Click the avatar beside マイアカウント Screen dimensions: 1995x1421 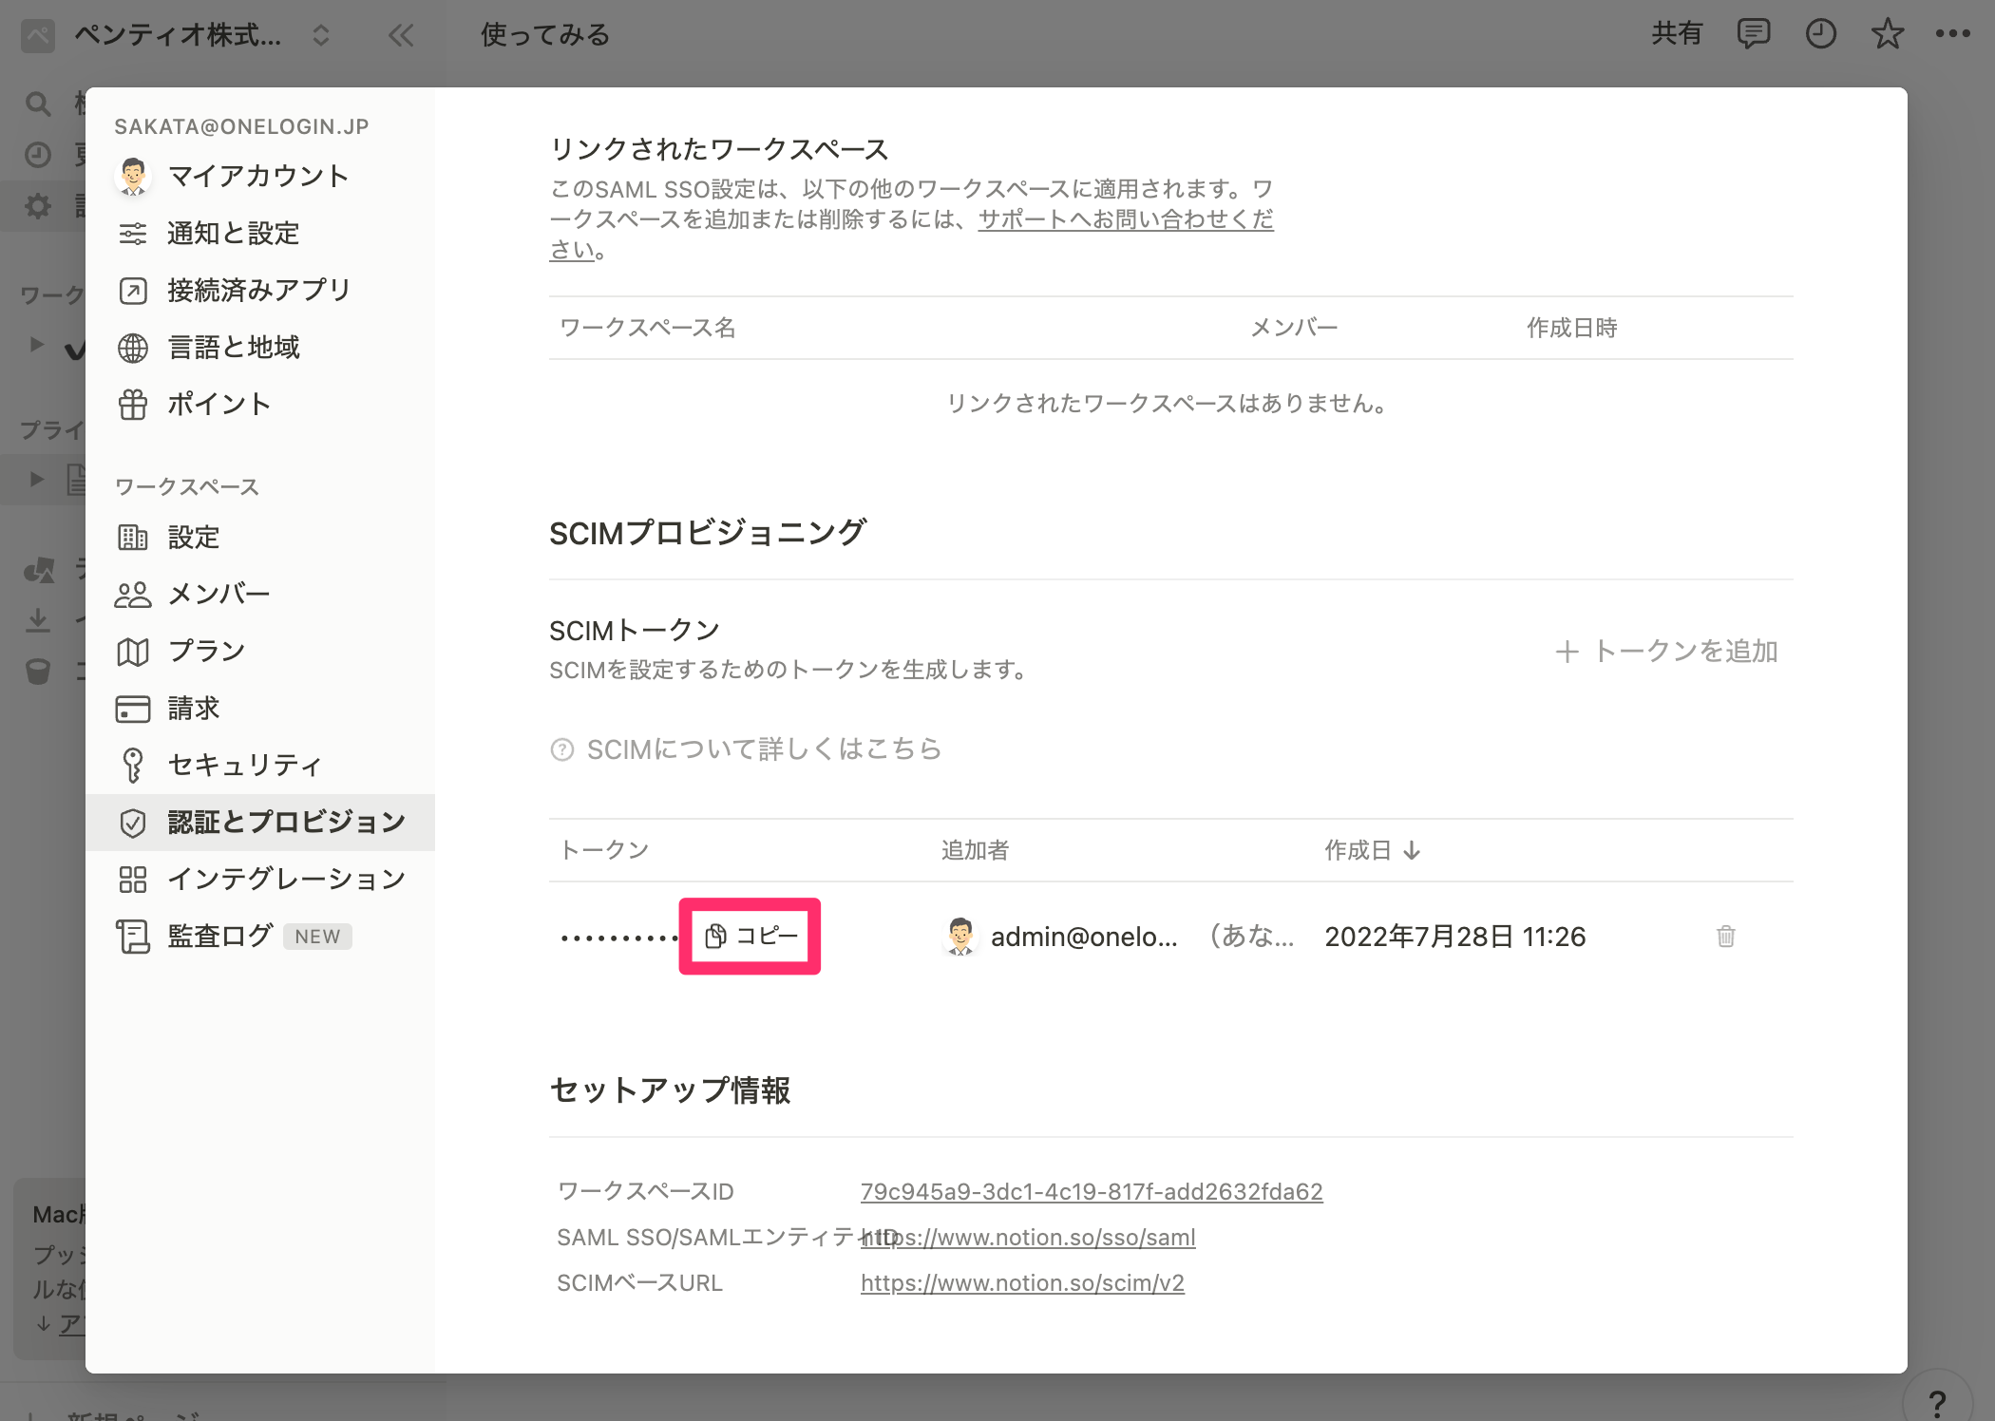pos(133,177)
